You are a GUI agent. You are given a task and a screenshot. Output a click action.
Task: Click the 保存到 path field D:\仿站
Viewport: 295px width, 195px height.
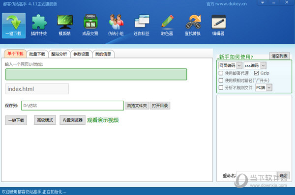click(x=72, y=106)
